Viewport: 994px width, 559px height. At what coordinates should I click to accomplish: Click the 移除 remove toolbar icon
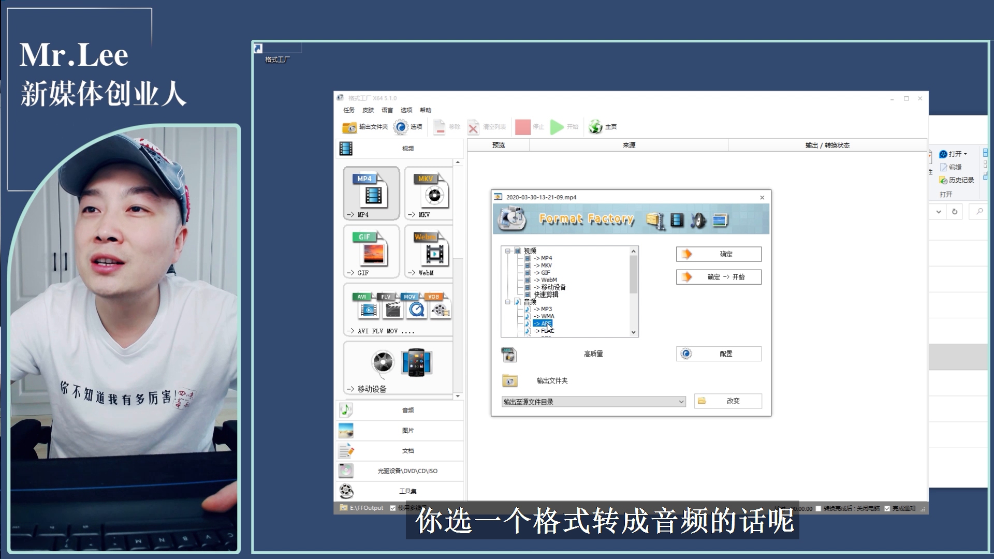coord(439,127)
